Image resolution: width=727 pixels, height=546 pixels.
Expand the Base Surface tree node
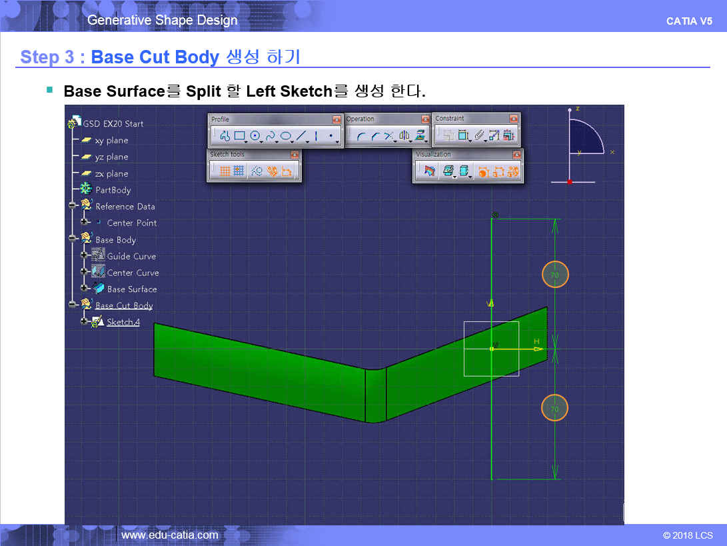[x=85, y=289]
